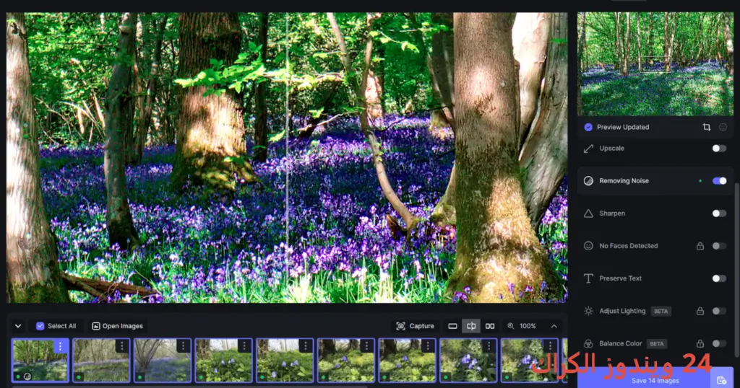The image size is (740, 388).
Task: Click the crop icon beside Preview Updated
Action: click(707, 127)
